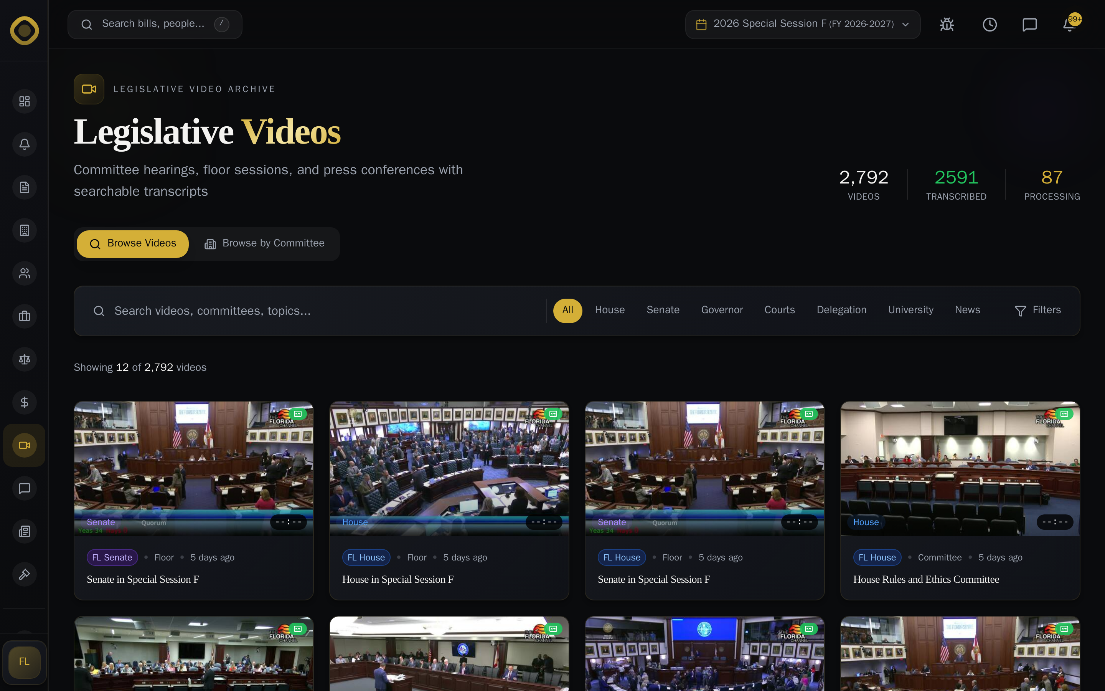The width and height of the screenshot is (1105, 691).
Task: Click the 2591 Transcribed stat
Action: pos(956,184)
